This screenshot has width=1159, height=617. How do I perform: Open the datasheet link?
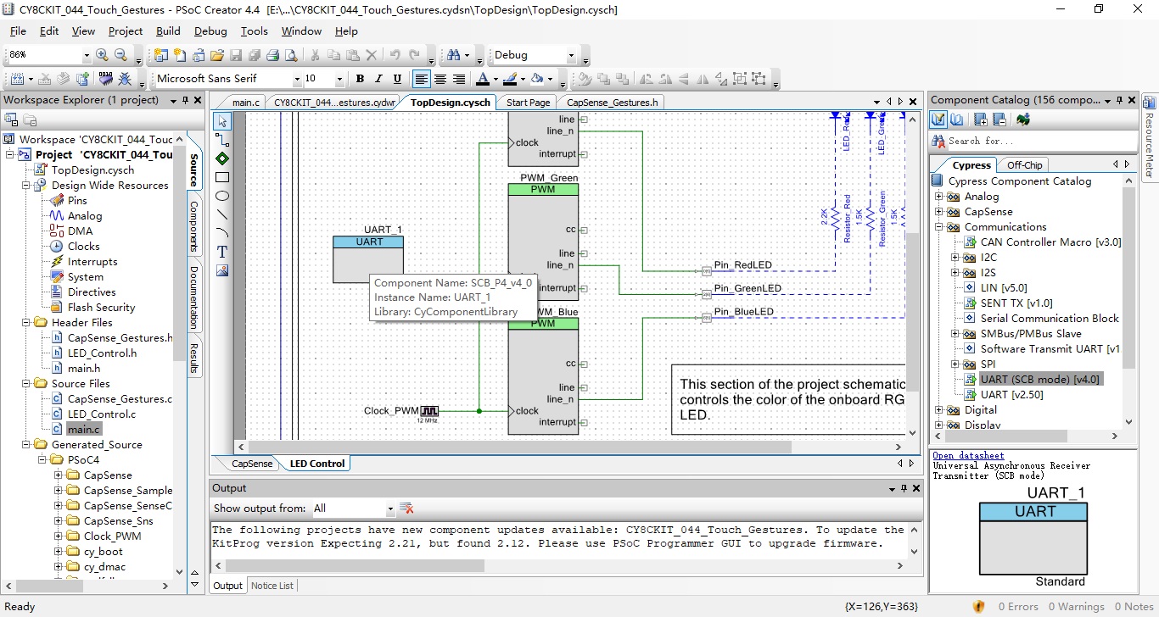[x=968, y=456]
